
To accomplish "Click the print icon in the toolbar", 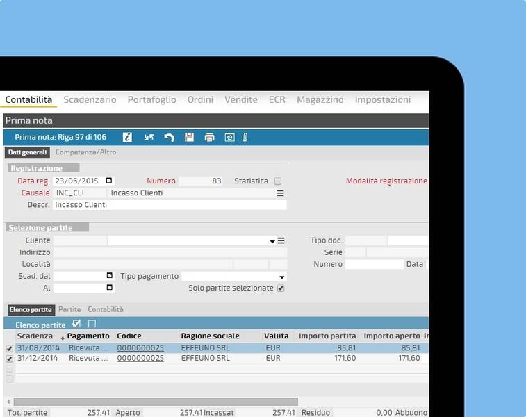I will [x=209, y=138].
